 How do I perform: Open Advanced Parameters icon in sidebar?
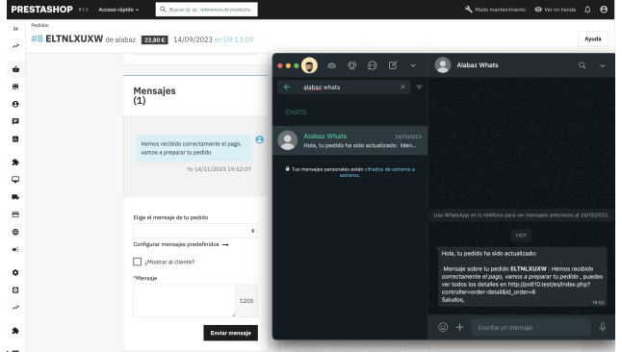click(x=15, y=290)
